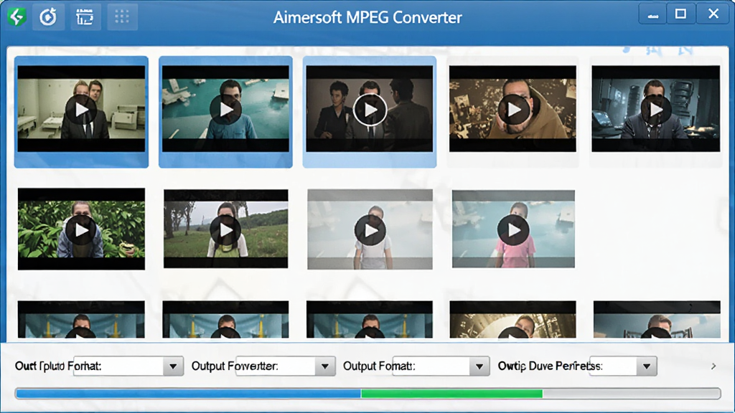Open the "Output Fomat:" dropdown

pyautogui.click(x=479, y=366)
